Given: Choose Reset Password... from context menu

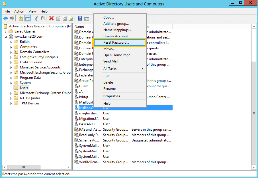Looking at the screenshot, I should click(120, 43).
